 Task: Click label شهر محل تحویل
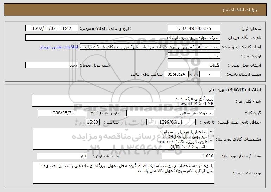(x=95, y=66)
